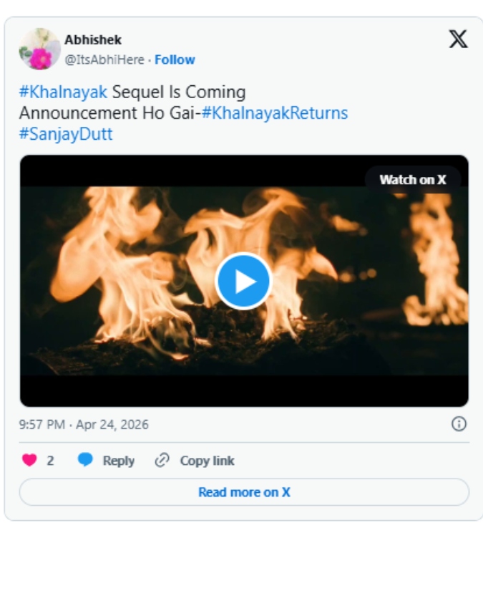Click the Copy link text label
This screenshot has height=609, width=483.
pos(207,461)
